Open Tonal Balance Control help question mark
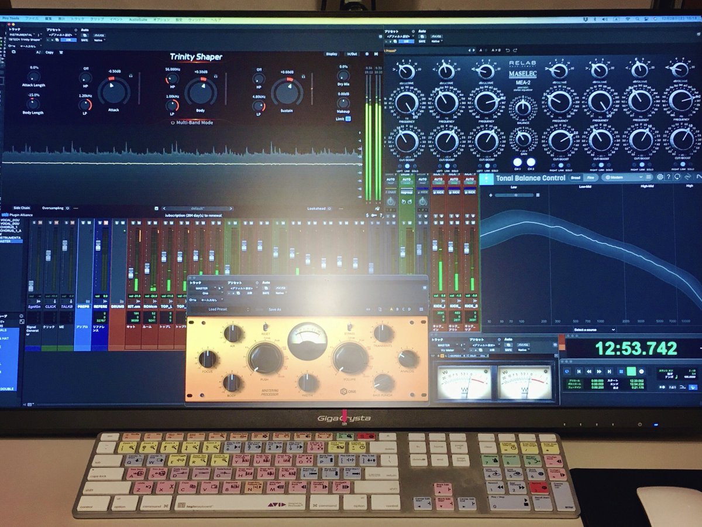Image resolution: width=702 pixels, height=527 pixels. [668, 177]
